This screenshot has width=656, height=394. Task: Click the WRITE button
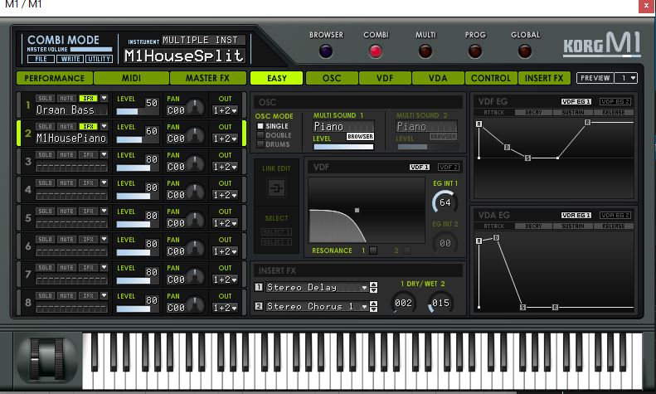pos(70,59)
